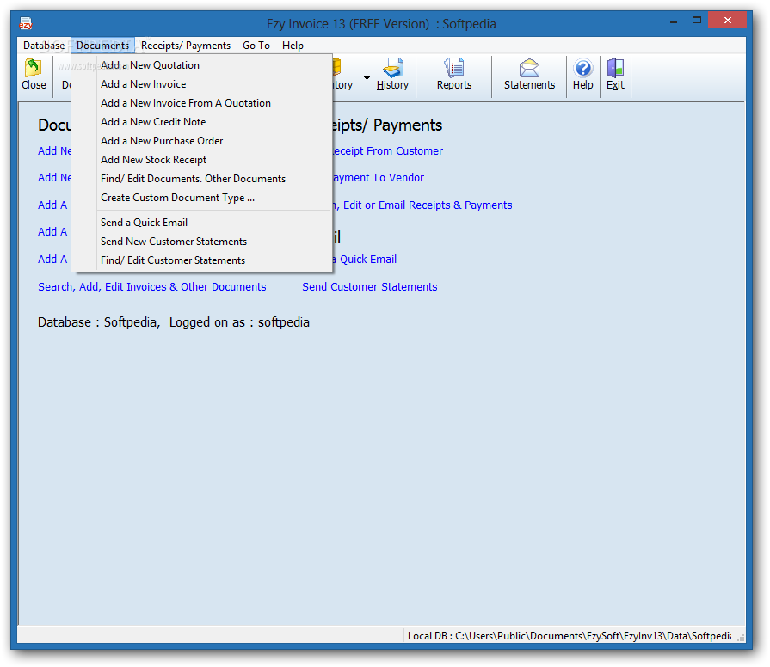Choose Add New Stock Receipt
Screen dimensions: 770x667
pos(202,160)
